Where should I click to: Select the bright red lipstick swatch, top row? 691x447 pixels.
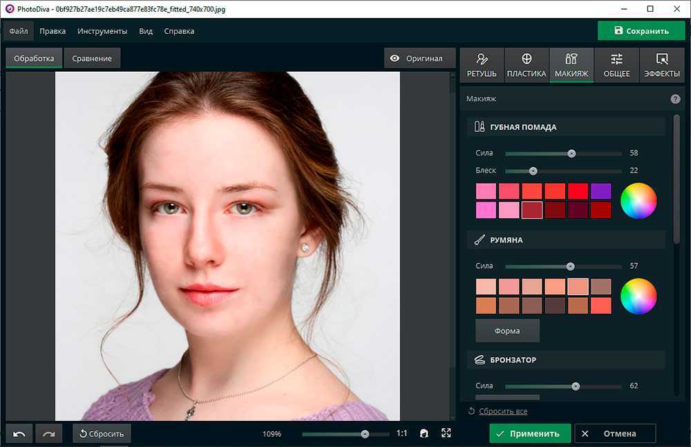[578, 191]
